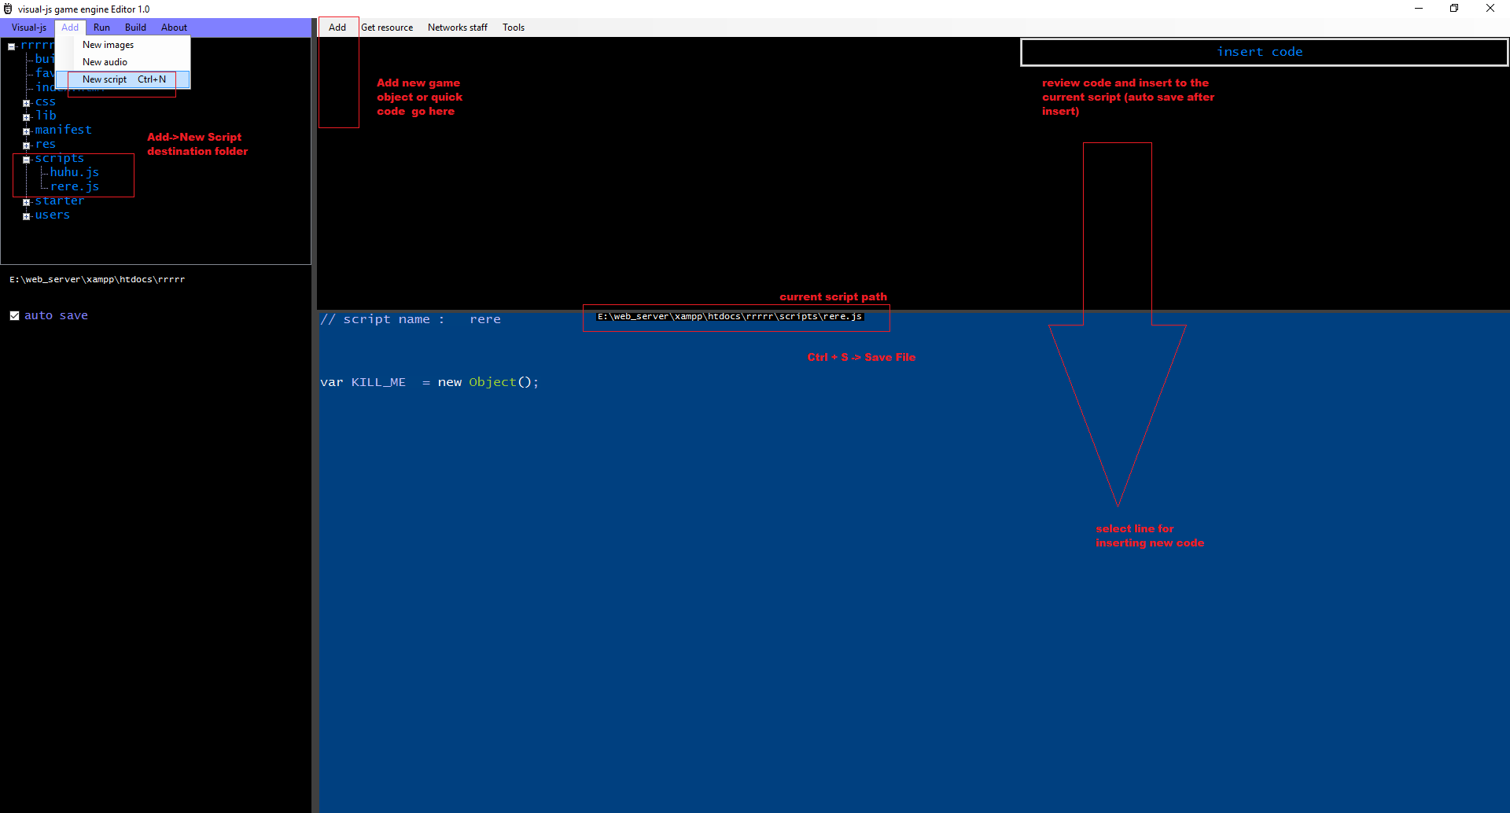
Task: Collapse the rrrrr root project node
Action: 12,46
